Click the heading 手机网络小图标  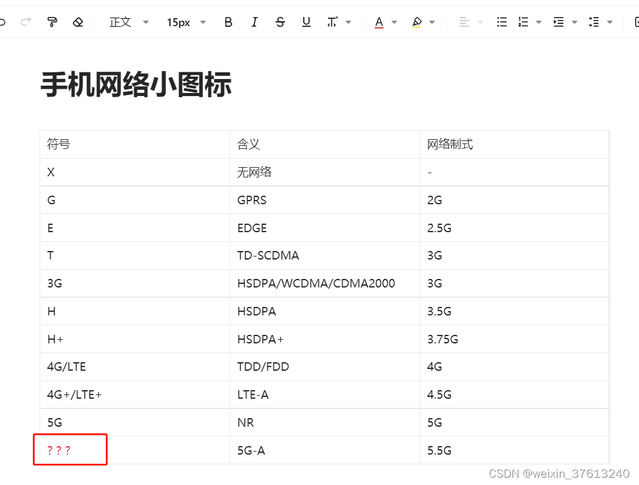pyautogui.click(x=136, y=84)
